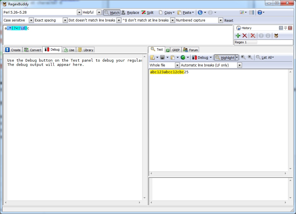Click the previous match magnifier icon
Image resolution: width=296 pixels, height=214 pixels.
coord(243,57)
